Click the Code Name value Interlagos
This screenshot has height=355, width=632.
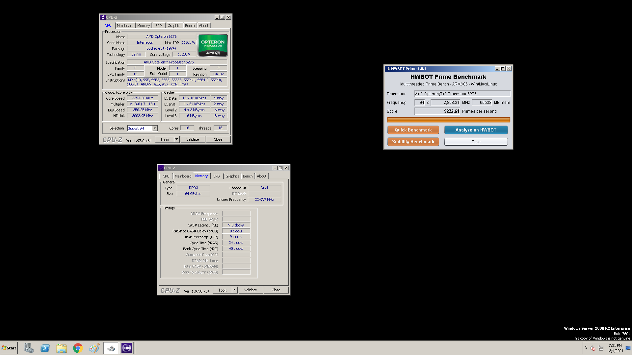pos(145,42)
